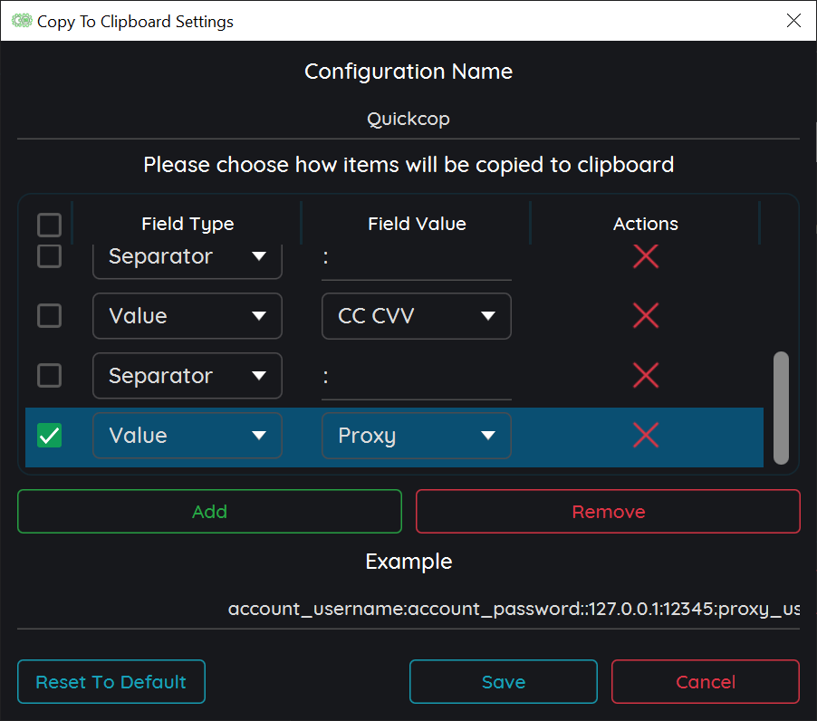This screenshot has width=817, height=721.
Task: Open the CC CVV field value dropdown
Action: point(416,315)
